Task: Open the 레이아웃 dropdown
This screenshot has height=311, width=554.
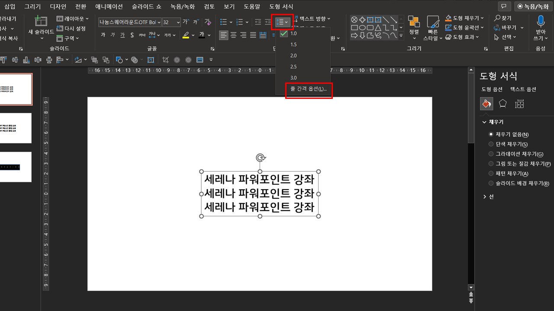Action: click(73, 19)
